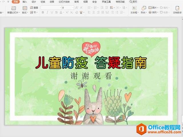The image size is (183, 137).
Task: Toggle italic formatting (I)
Action: click(x=47, y=12)
